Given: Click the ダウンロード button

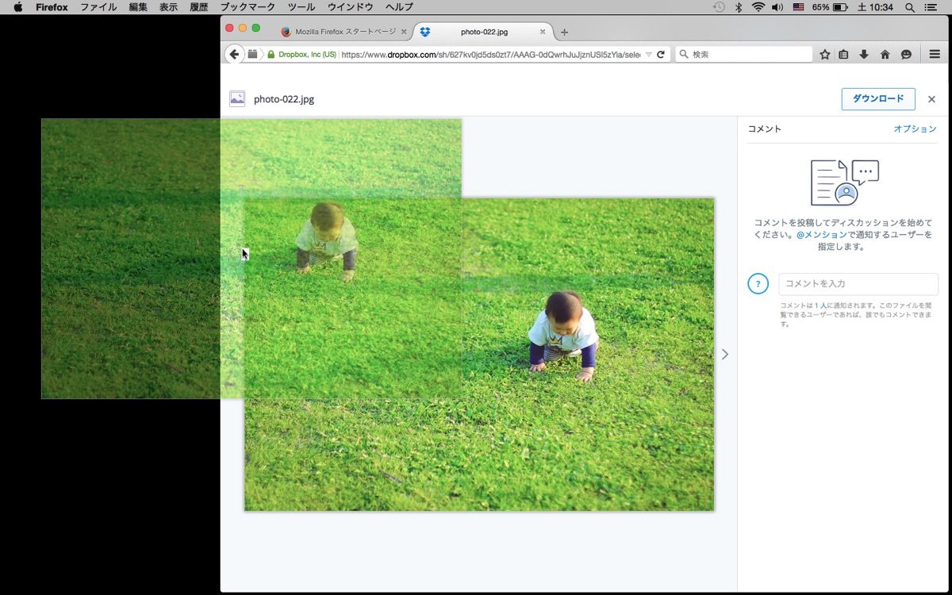Looking at the screenshot, I should (x=878, y=99).
